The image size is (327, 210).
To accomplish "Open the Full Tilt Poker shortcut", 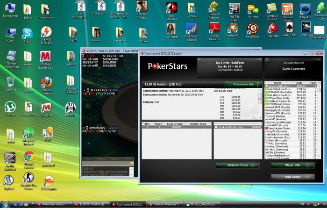I will pyautogui.click(x=234, y=12).
